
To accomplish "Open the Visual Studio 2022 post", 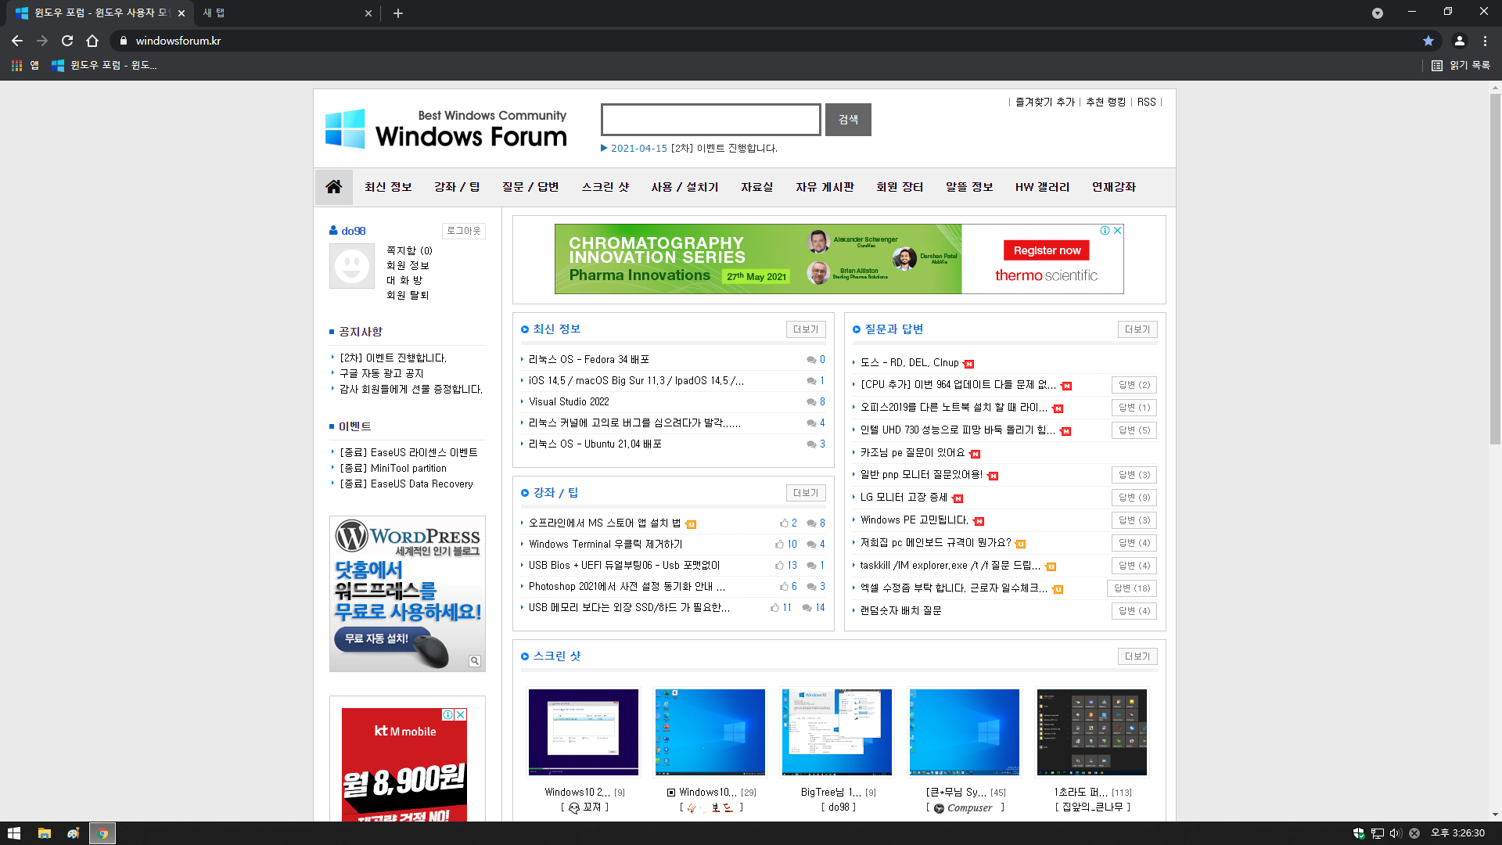I will 569,401.
